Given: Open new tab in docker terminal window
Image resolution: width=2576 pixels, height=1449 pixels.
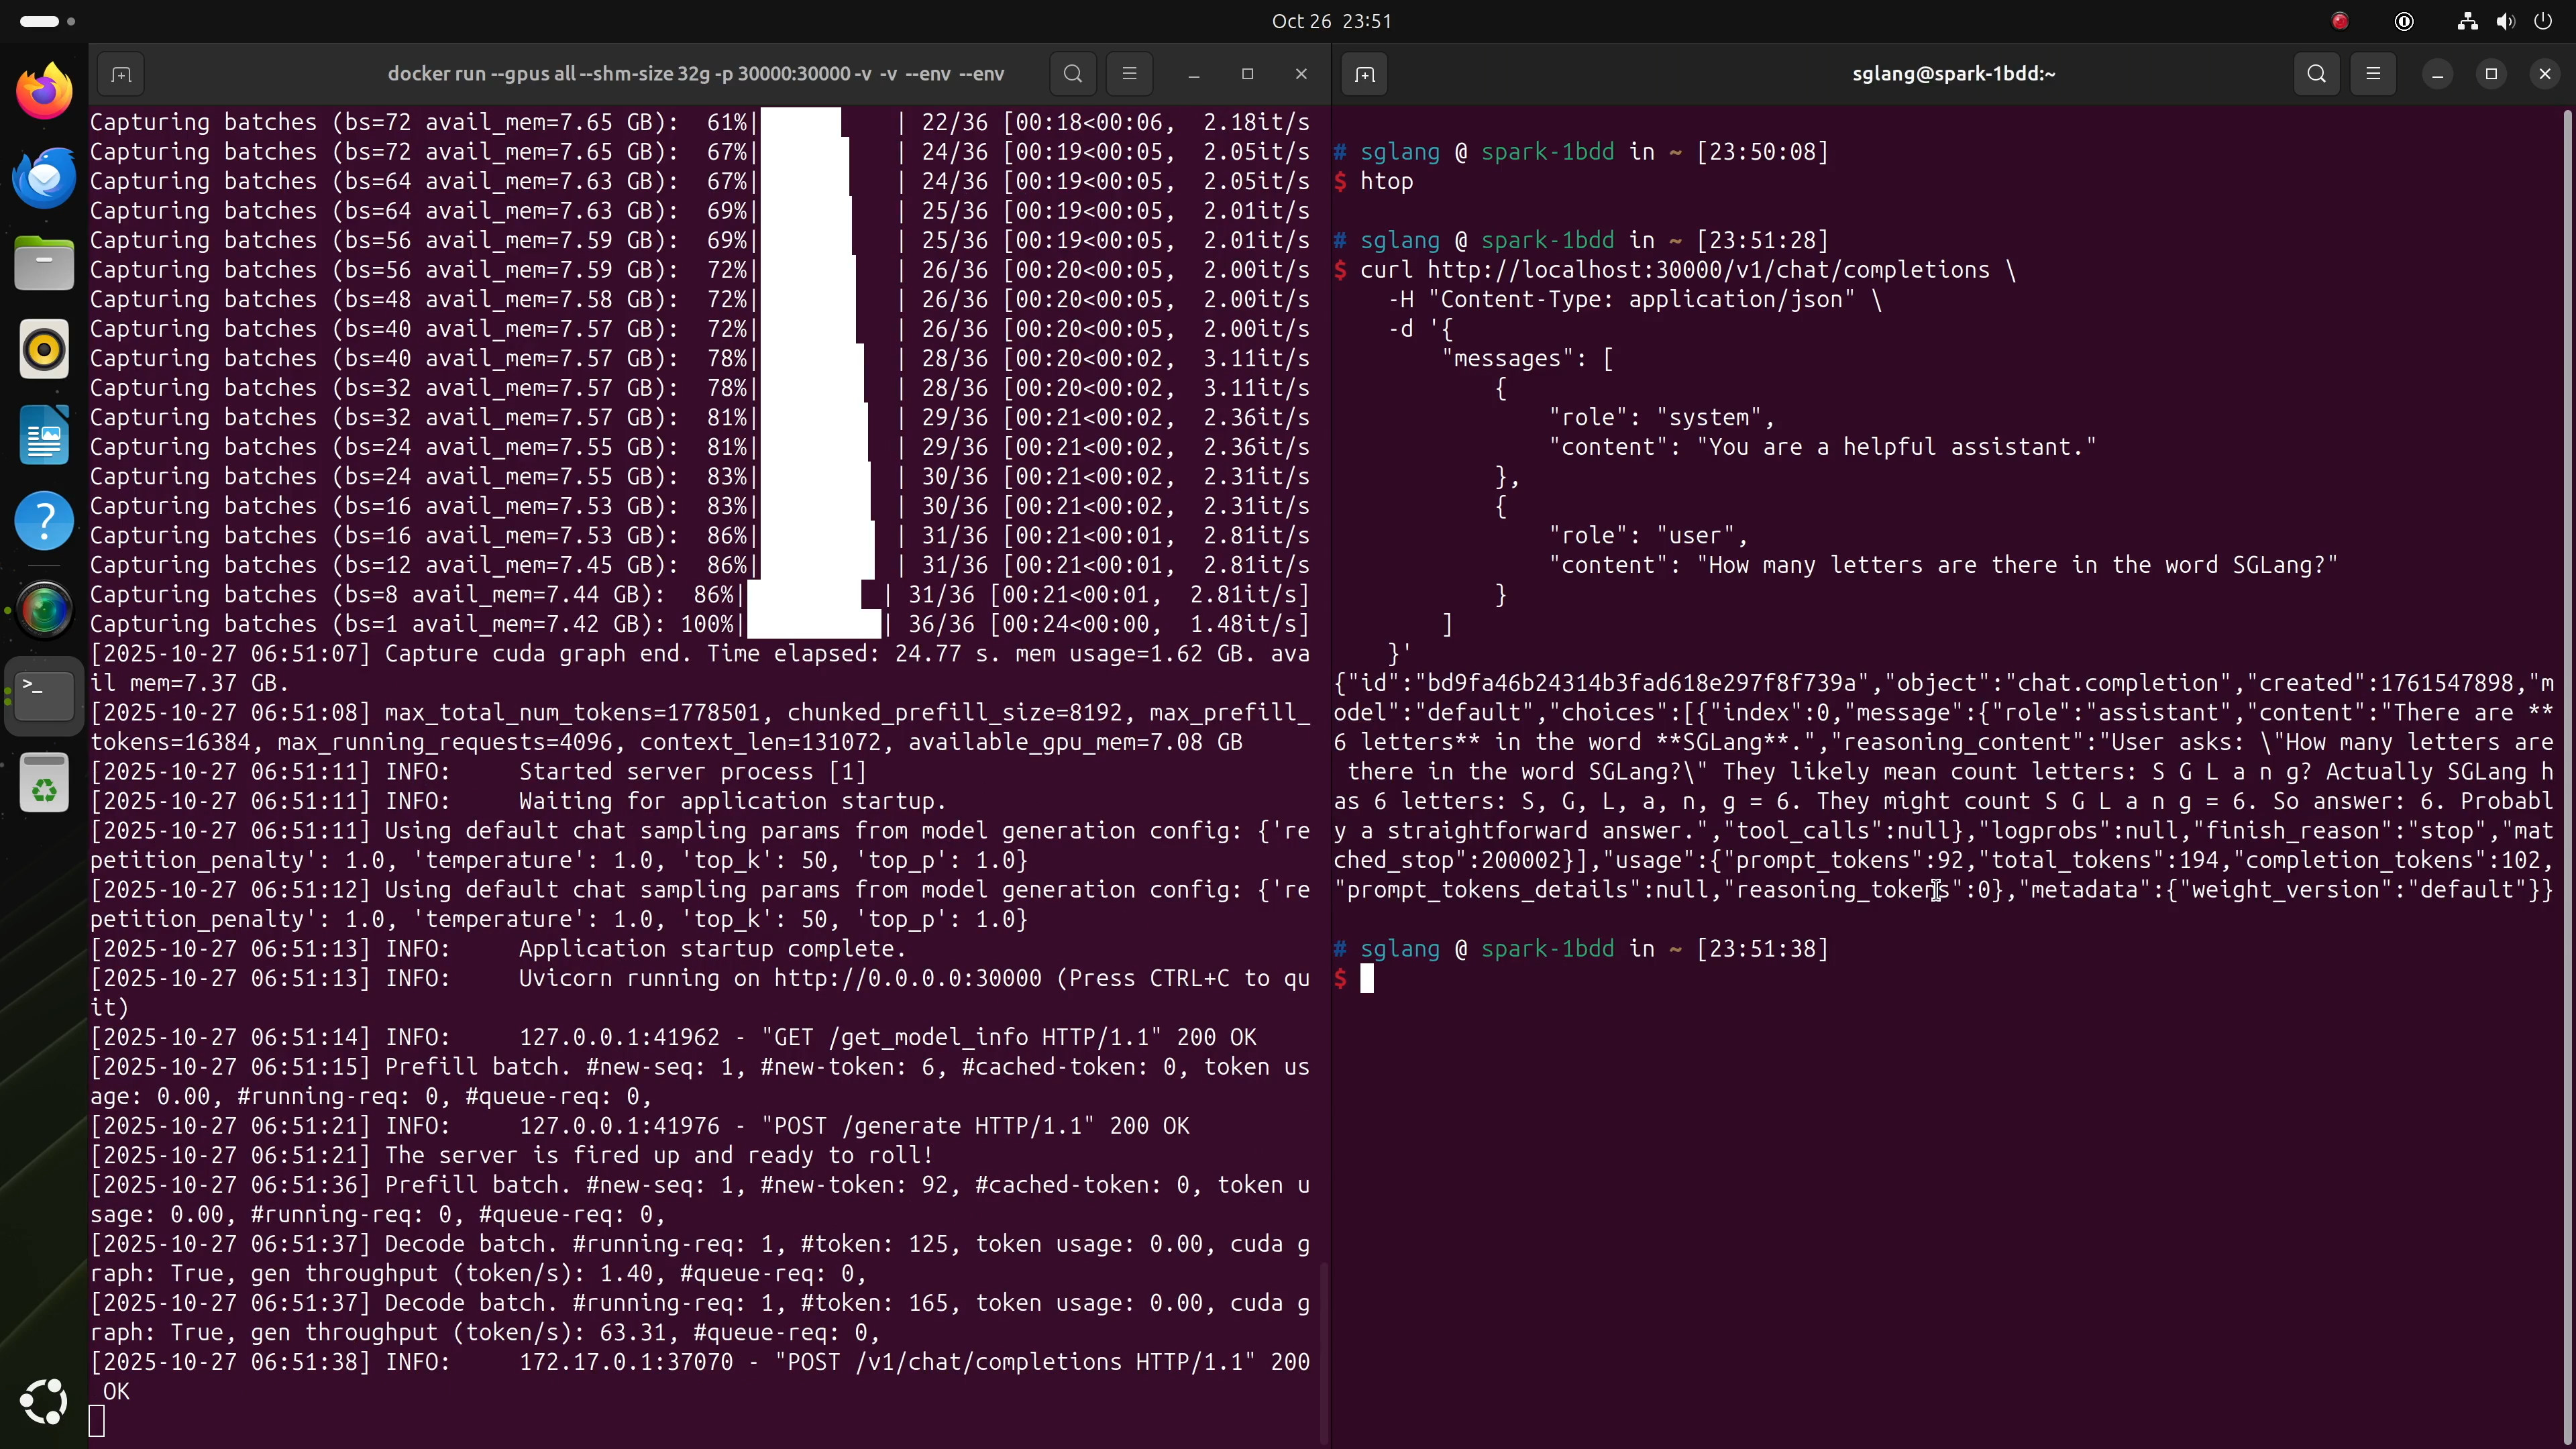Looking at the screenshot, I should (121, 74).
